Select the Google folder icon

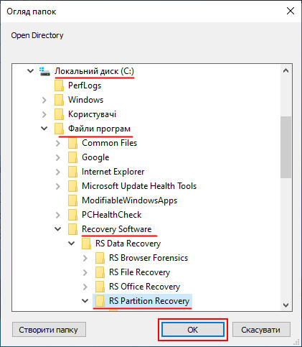[72, 157]
